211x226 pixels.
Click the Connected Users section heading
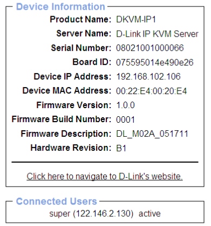pos(57,201)
